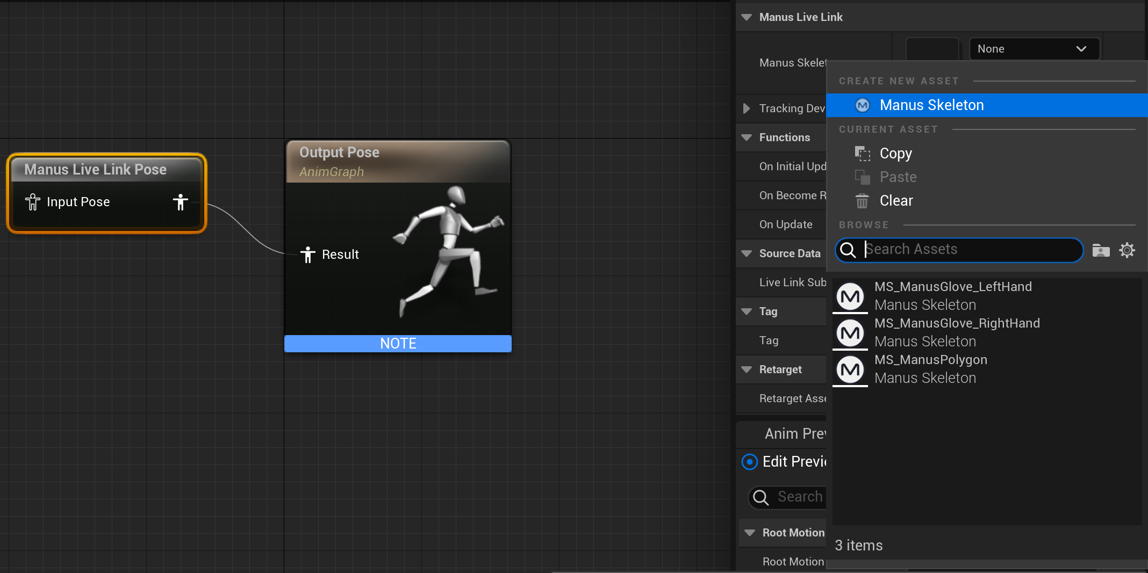Collapse the Functions section

point(747,137)
